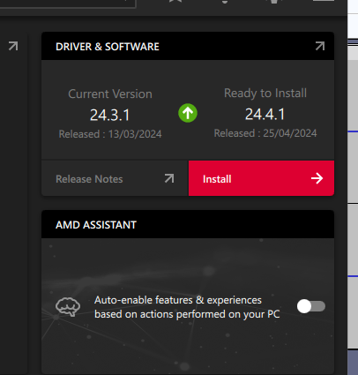Screen dimensions: 358x375
Task: Click the Released : 25/04/2024 date text
Action: pos(265,133)
